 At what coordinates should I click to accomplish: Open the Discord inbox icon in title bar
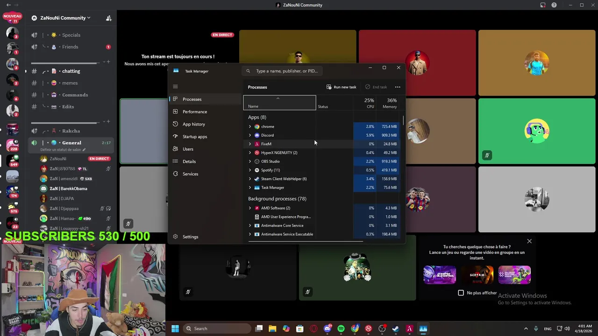coord(543,5)
